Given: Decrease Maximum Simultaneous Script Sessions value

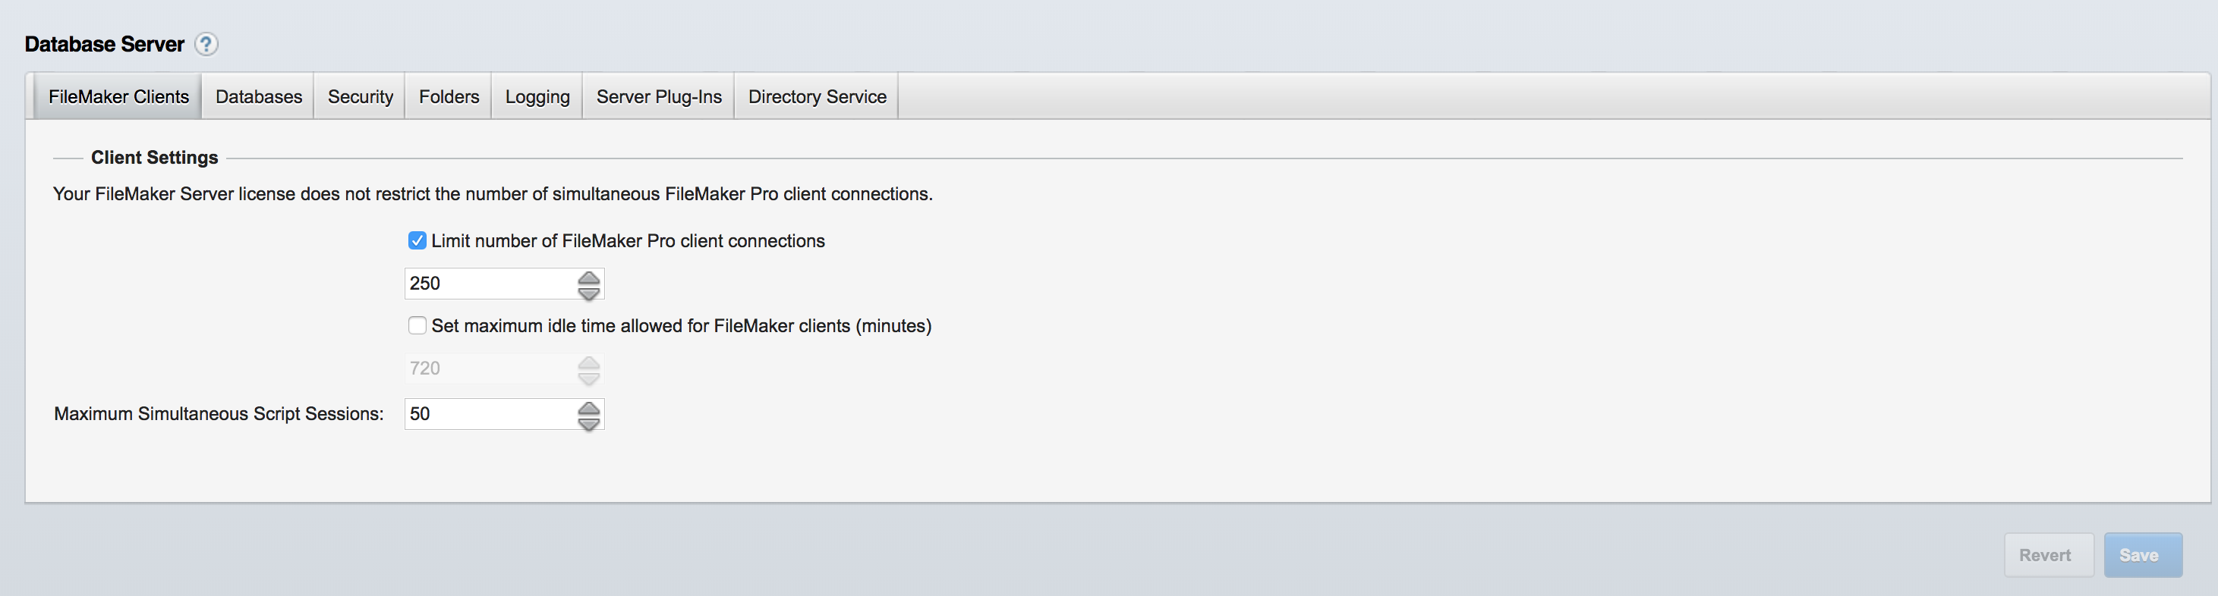Looking at the screenshot, I should coord(589,423).
